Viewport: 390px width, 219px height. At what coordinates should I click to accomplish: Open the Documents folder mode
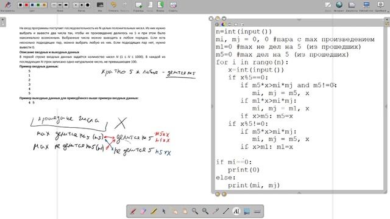click(352, 5)
